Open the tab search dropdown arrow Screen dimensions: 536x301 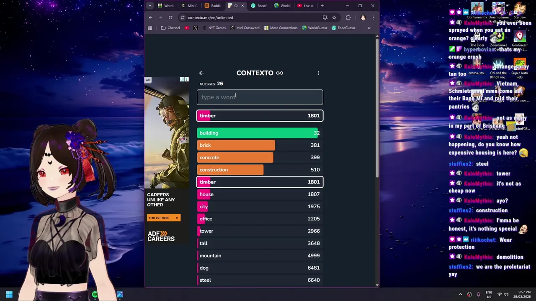(150, 6)
